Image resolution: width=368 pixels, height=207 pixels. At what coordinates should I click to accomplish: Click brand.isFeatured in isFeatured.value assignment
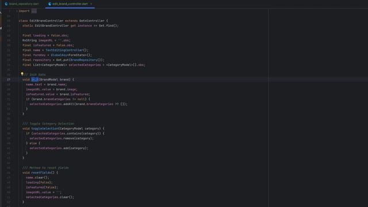[74, 94]
